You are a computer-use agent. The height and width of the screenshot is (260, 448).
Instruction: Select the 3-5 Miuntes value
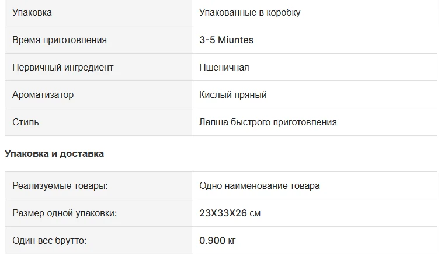coord(226,40)
